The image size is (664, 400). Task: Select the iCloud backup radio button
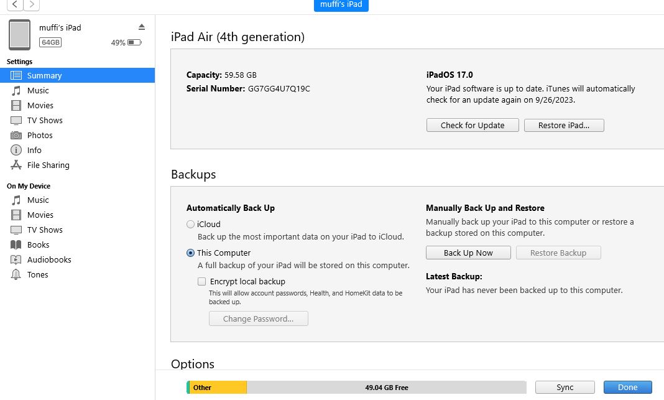tap(191, 224)
